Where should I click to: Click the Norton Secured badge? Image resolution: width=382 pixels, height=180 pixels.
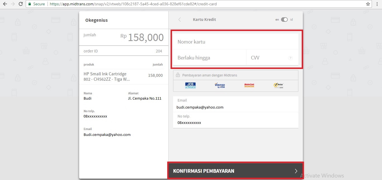point(279,85)
